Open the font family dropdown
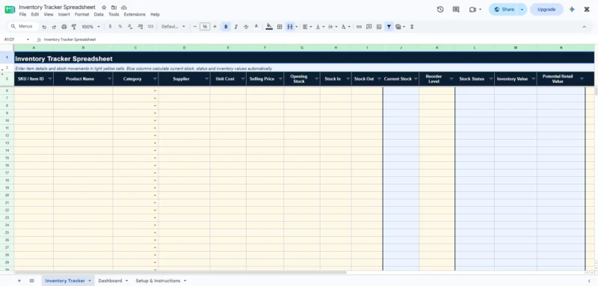This screenshot has width=598, height=286. click(173, 27)
